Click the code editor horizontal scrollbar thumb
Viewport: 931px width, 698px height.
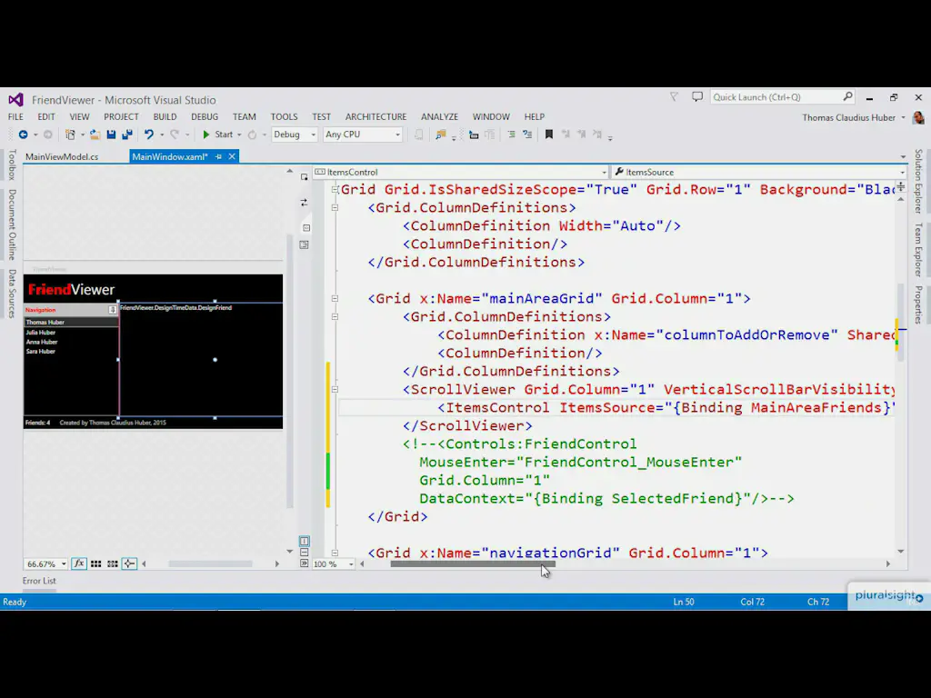click(473, 563)
